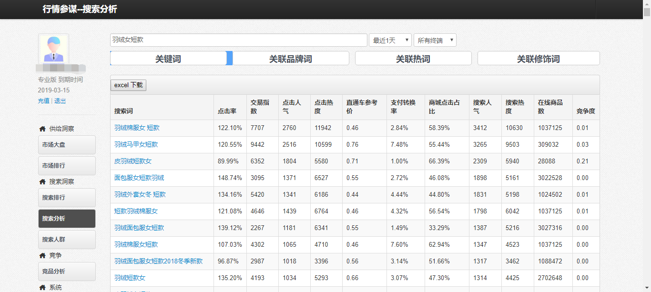Viewport: 651px width, 292px height.
Task: Switch to the 关联品牌词 tab
Action: [x=291, y=59]
